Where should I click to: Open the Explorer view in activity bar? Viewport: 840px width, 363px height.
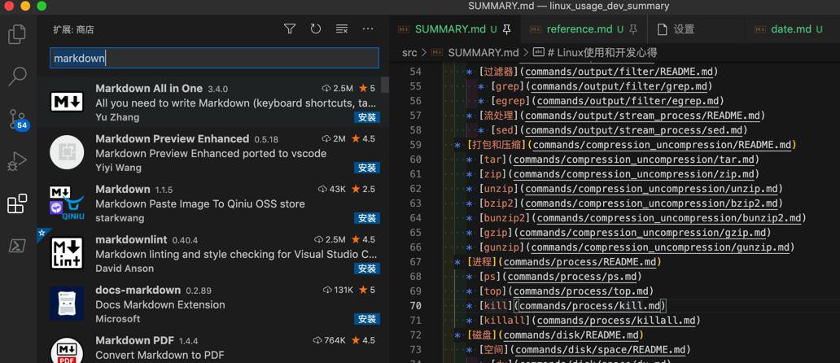[17, 34]
